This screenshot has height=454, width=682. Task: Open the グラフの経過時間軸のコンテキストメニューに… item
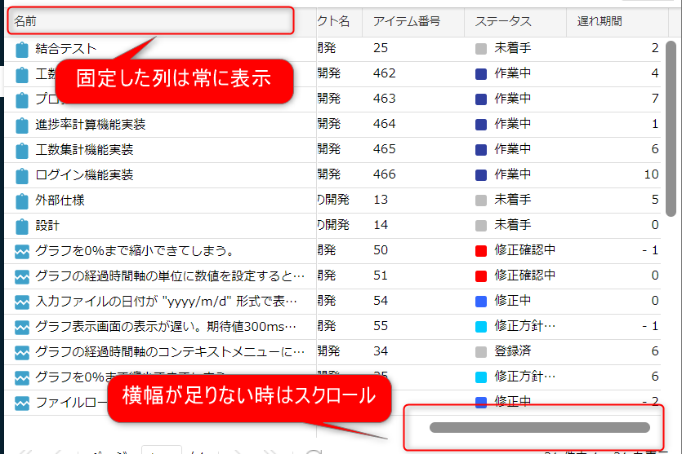pos(169,352)
